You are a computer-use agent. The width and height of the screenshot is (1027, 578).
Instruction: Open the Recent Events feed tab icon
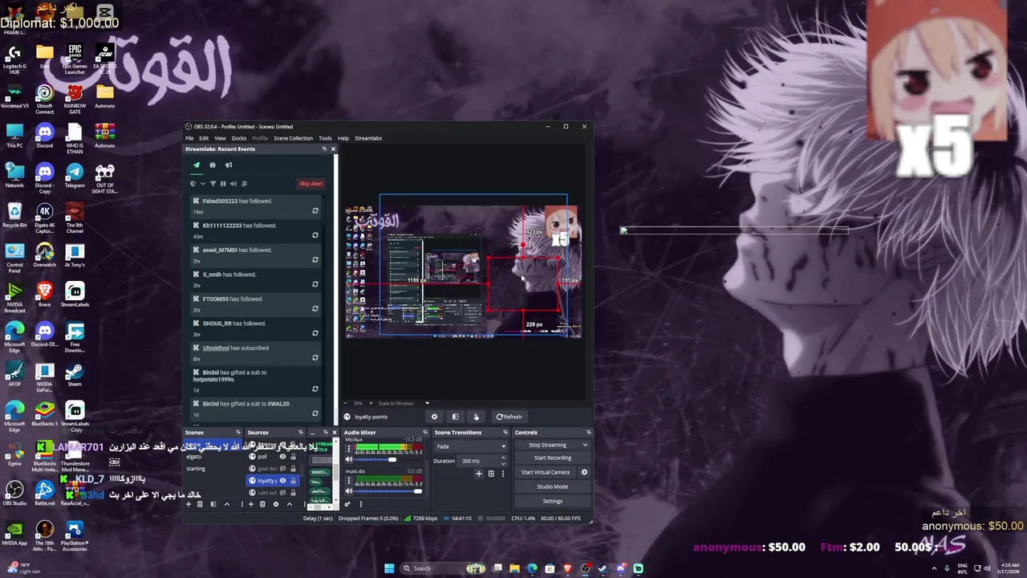tap(197, 165)
